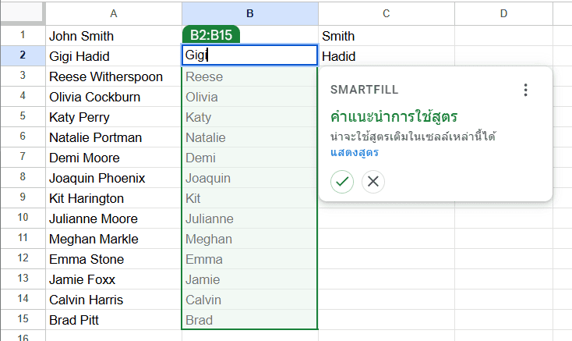Select cell with John Smith
572x341 pixels.
pos(114,36)
